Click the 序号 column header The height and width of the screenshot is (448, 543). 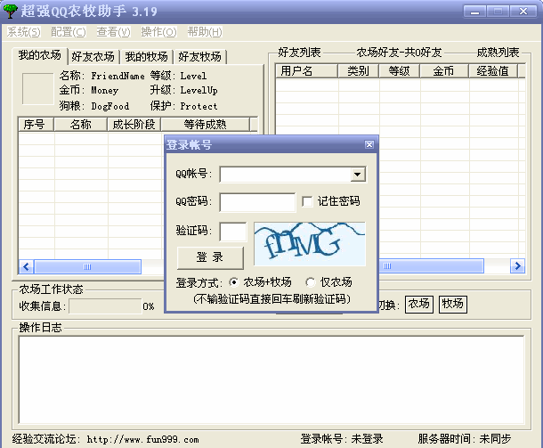point(36,125)
